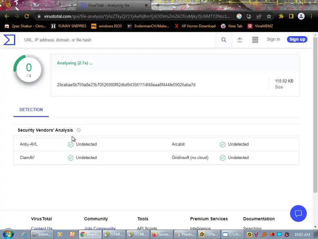318x239 pixels.
Task: Click the search magnifier icon
Action: pos(224,40)
